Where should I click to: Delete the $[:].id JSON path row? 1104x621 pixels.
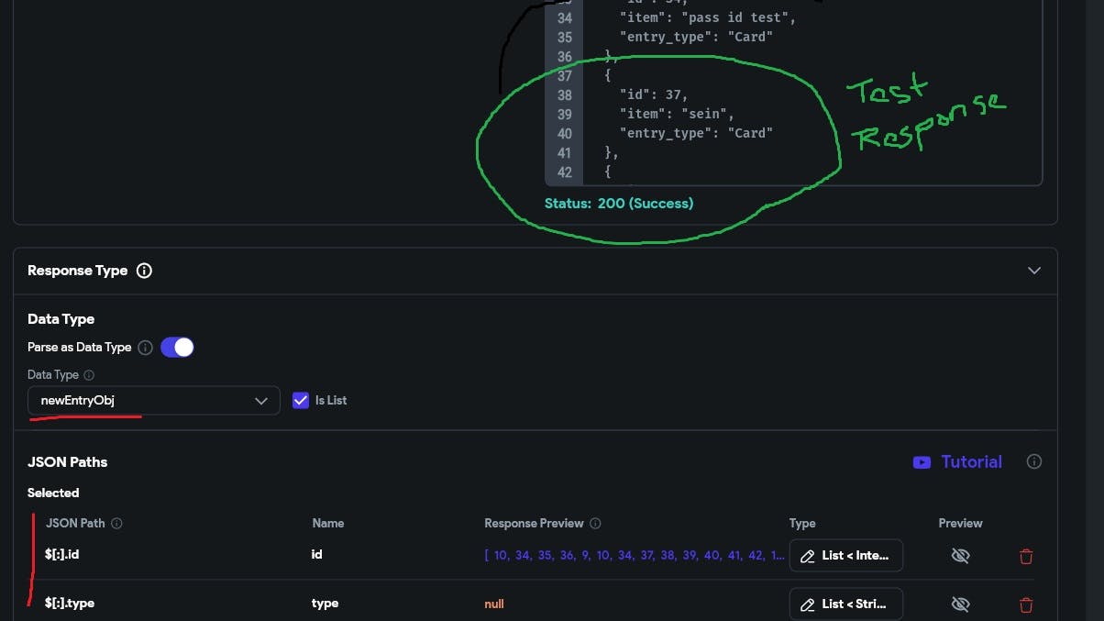pyautogui.click(x=1026, y=556)
